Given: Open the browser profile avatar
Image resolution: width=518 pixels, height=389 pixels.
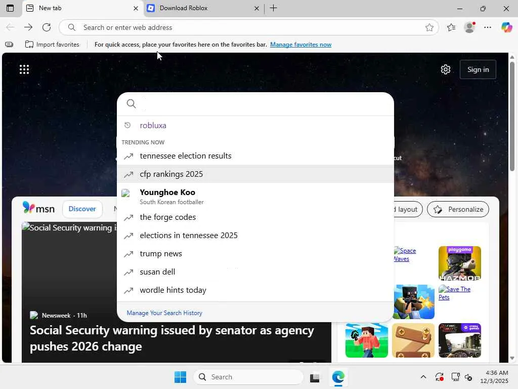Looking at the screenshot, I should click(x=469, y=27).
